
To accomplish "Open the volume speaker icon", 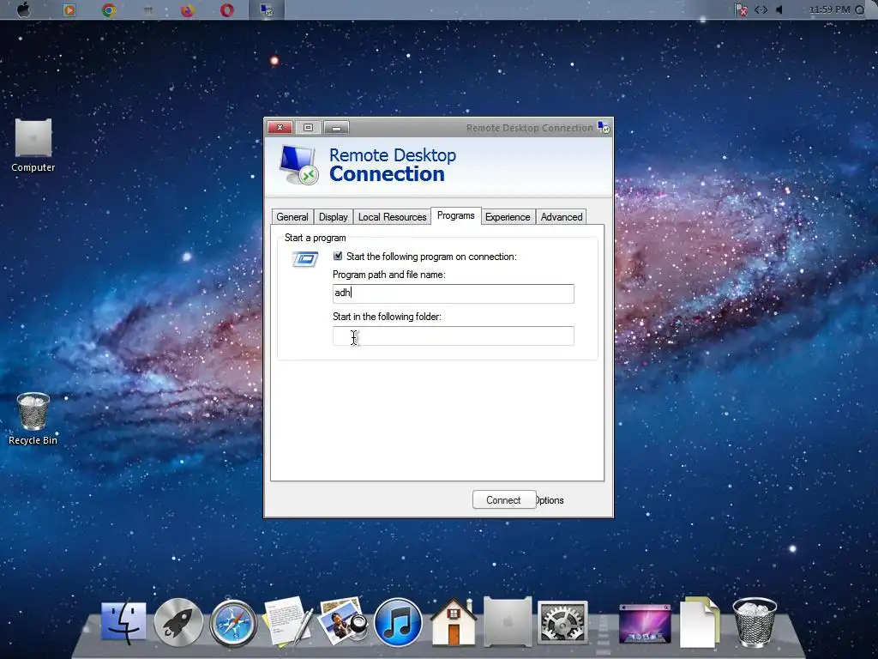I will [779, 9].
